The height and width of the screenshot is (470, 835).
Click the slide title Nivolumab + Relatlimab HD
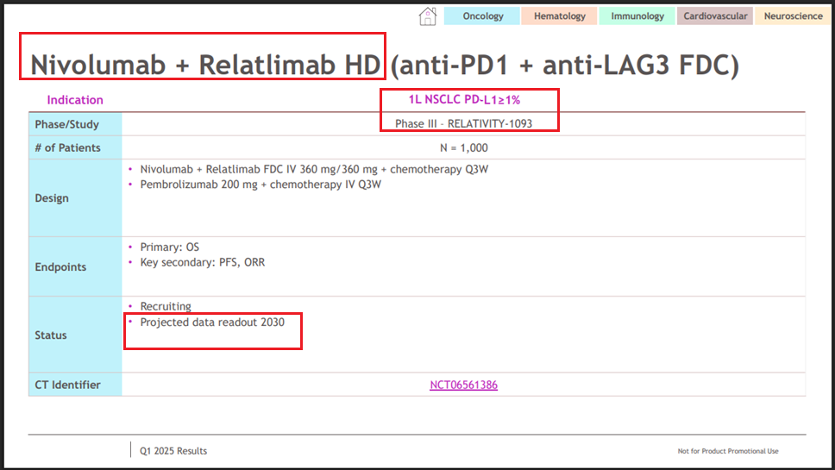pos(205,65)
